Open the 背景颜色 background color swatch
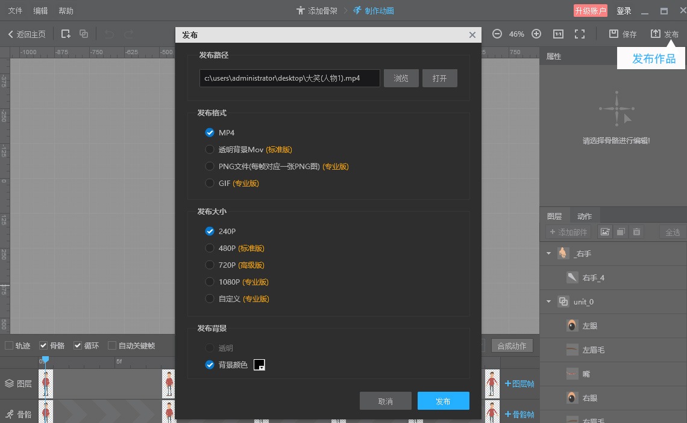 click(259, 364)
